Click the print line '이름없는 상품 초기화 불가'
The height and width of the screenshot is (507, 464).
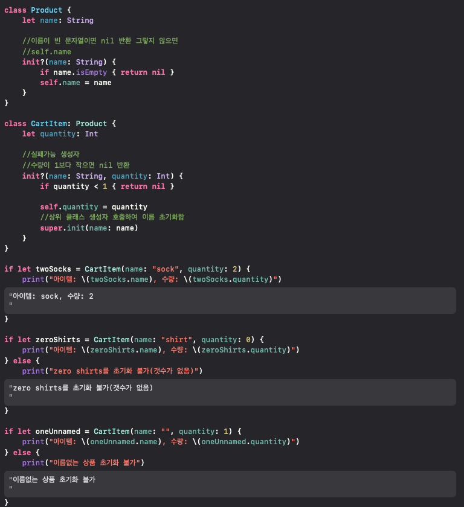coord(83,463)
